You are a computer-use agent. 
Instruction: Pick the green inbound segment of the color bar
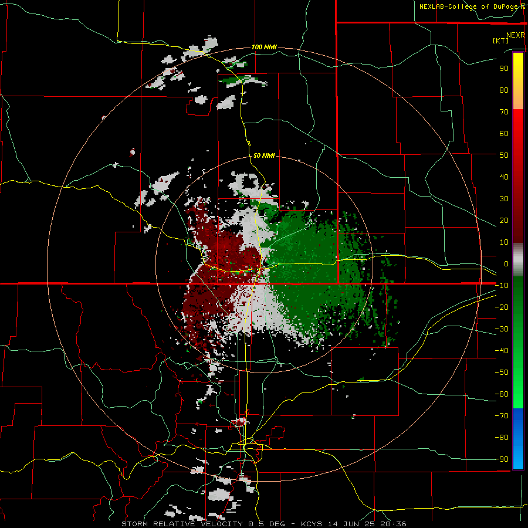518,343
